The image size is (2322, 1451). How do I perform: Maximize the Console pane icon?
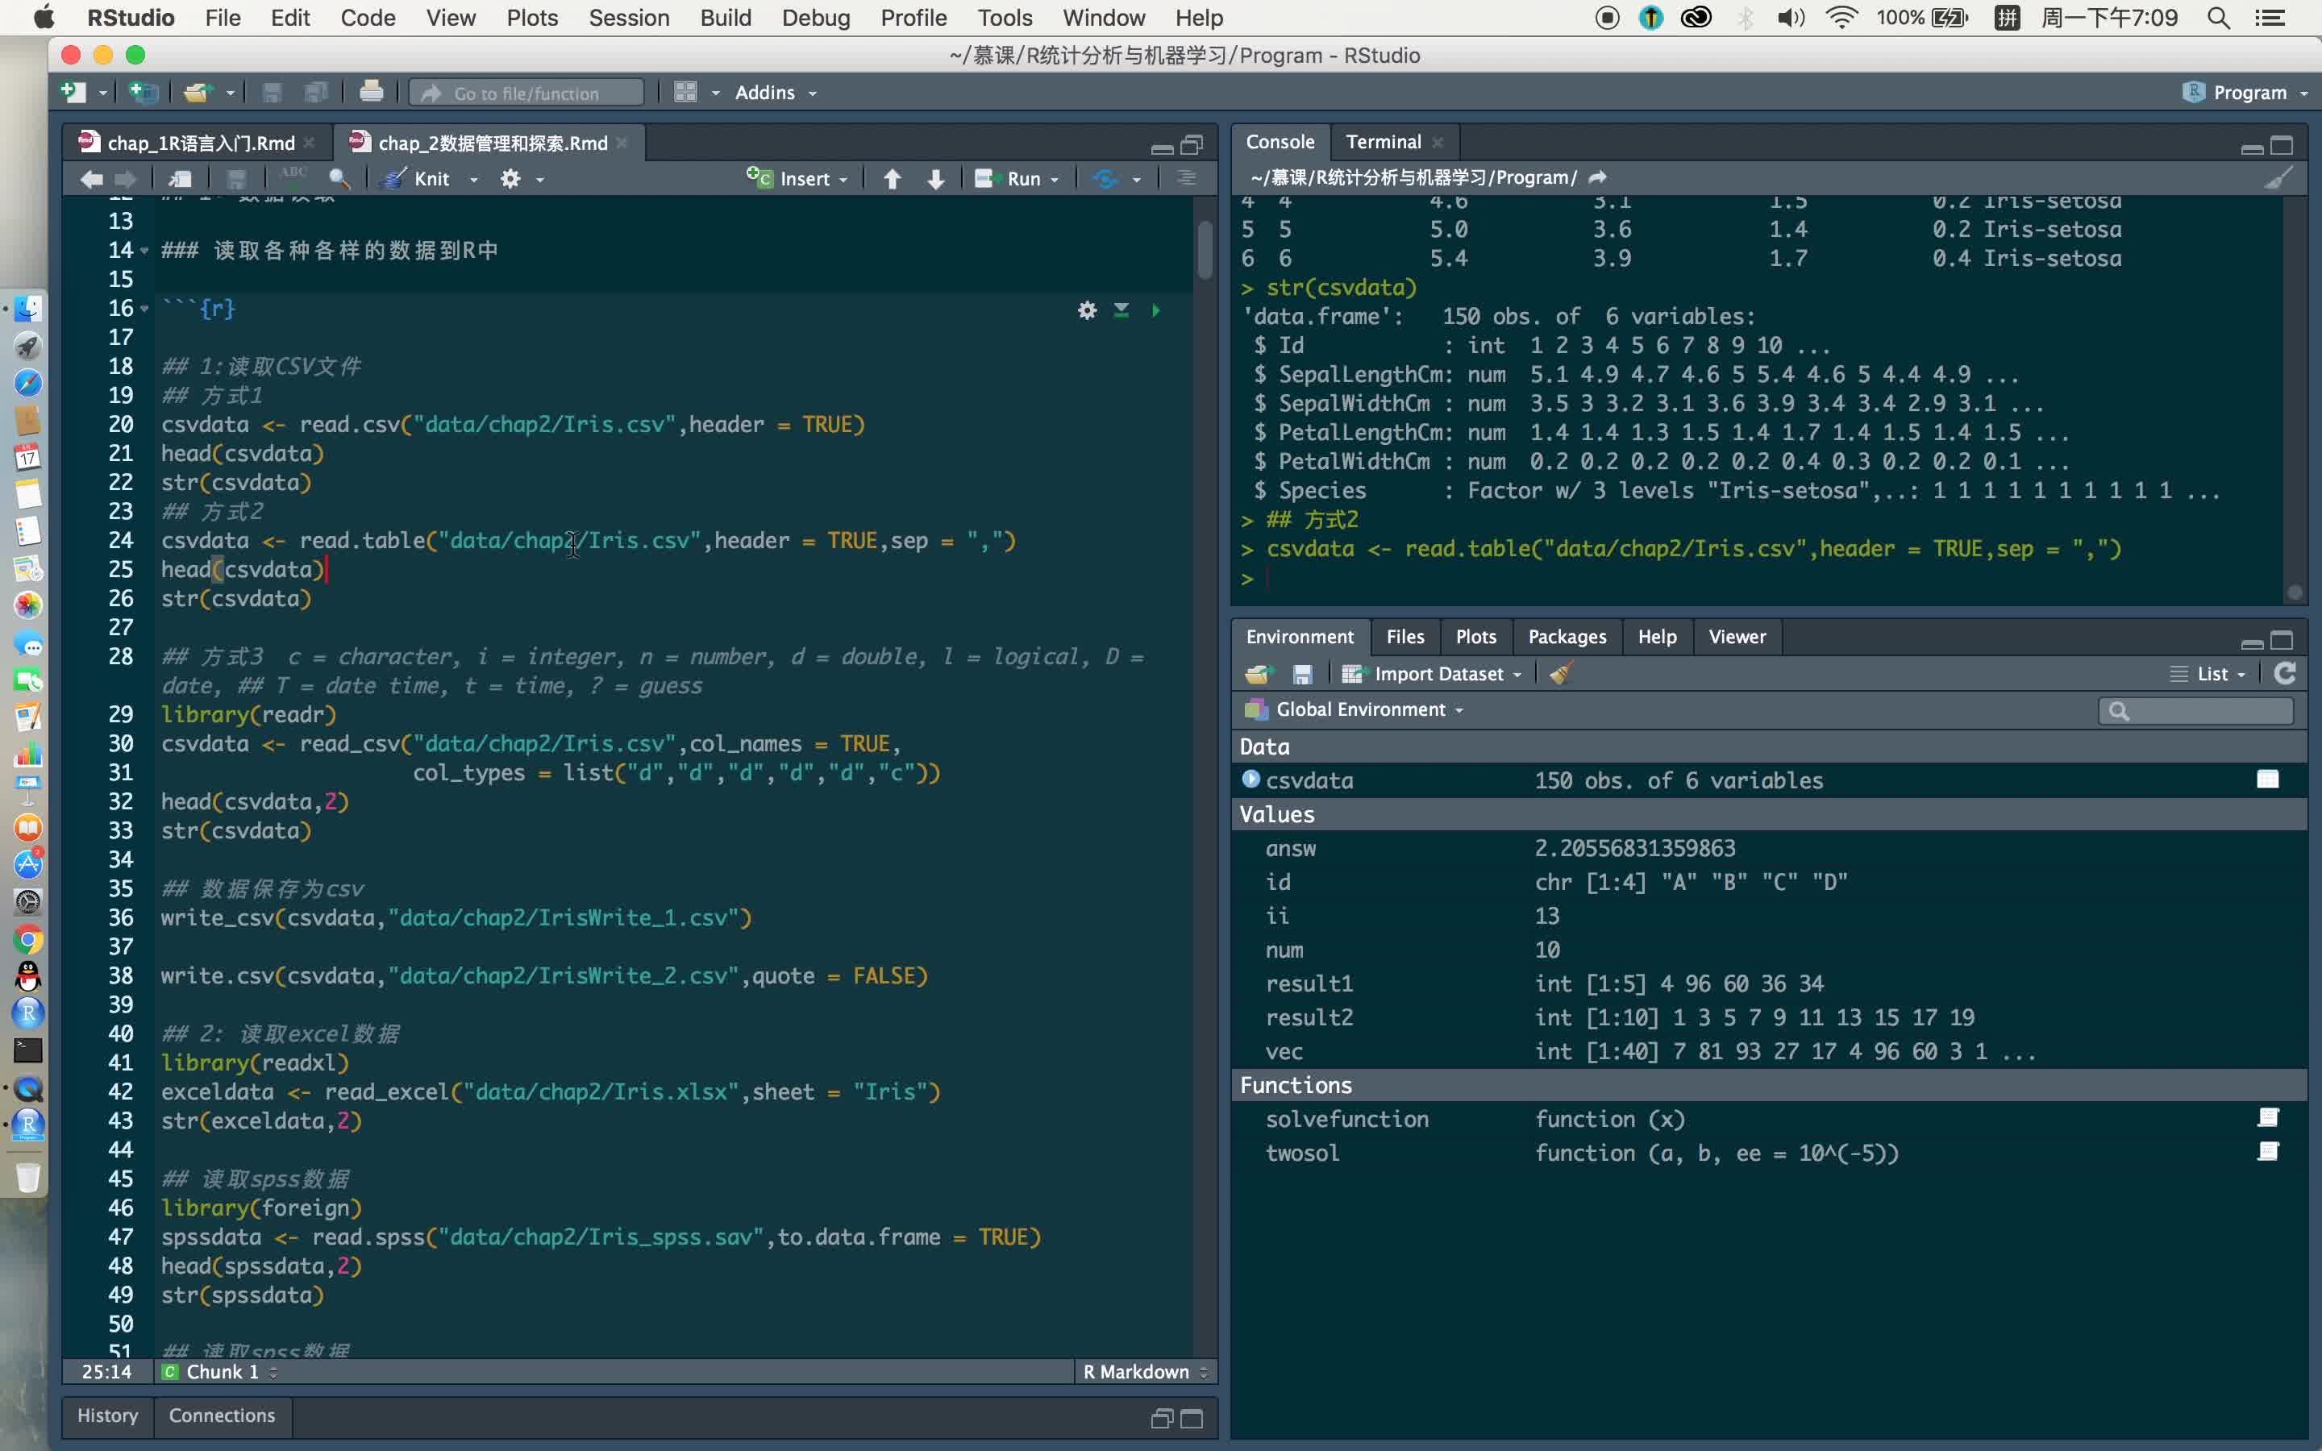pyautogui.click(x=2282, y=145)
